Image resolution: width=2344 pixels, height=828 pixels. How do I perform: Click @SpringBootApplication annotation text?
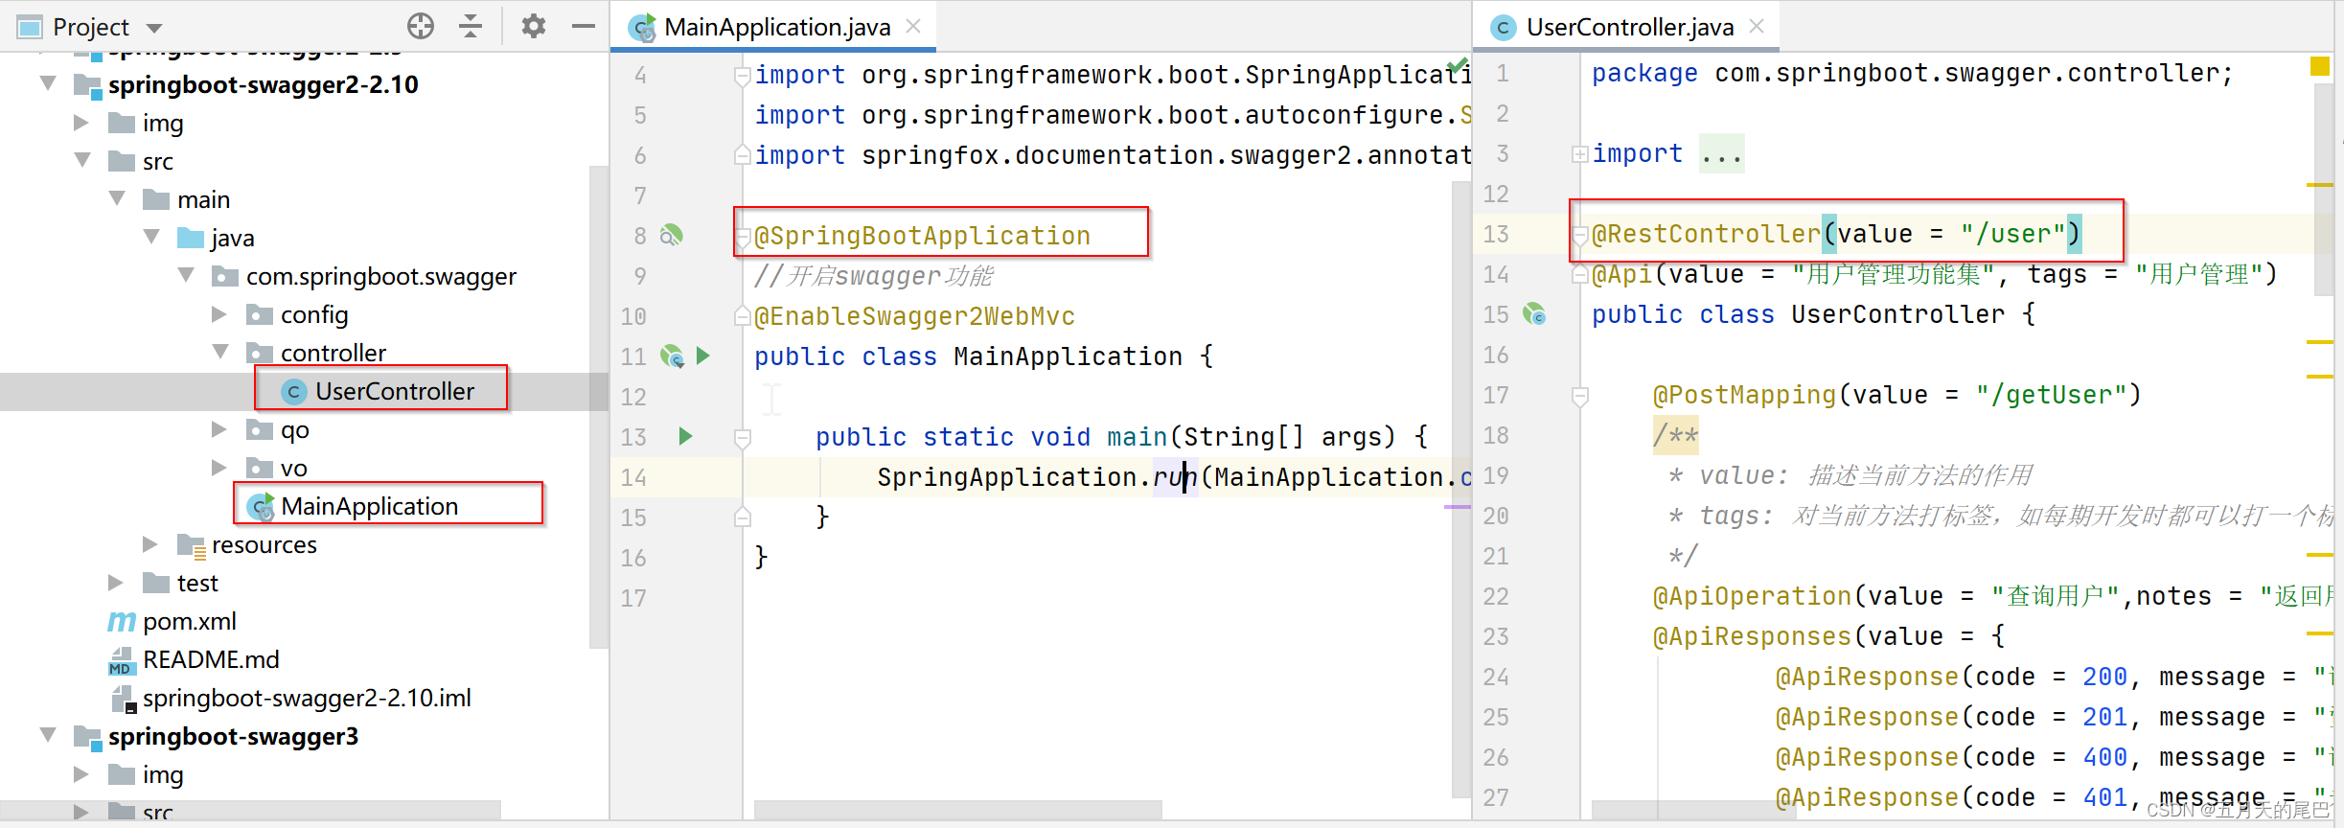pos(923,236)
